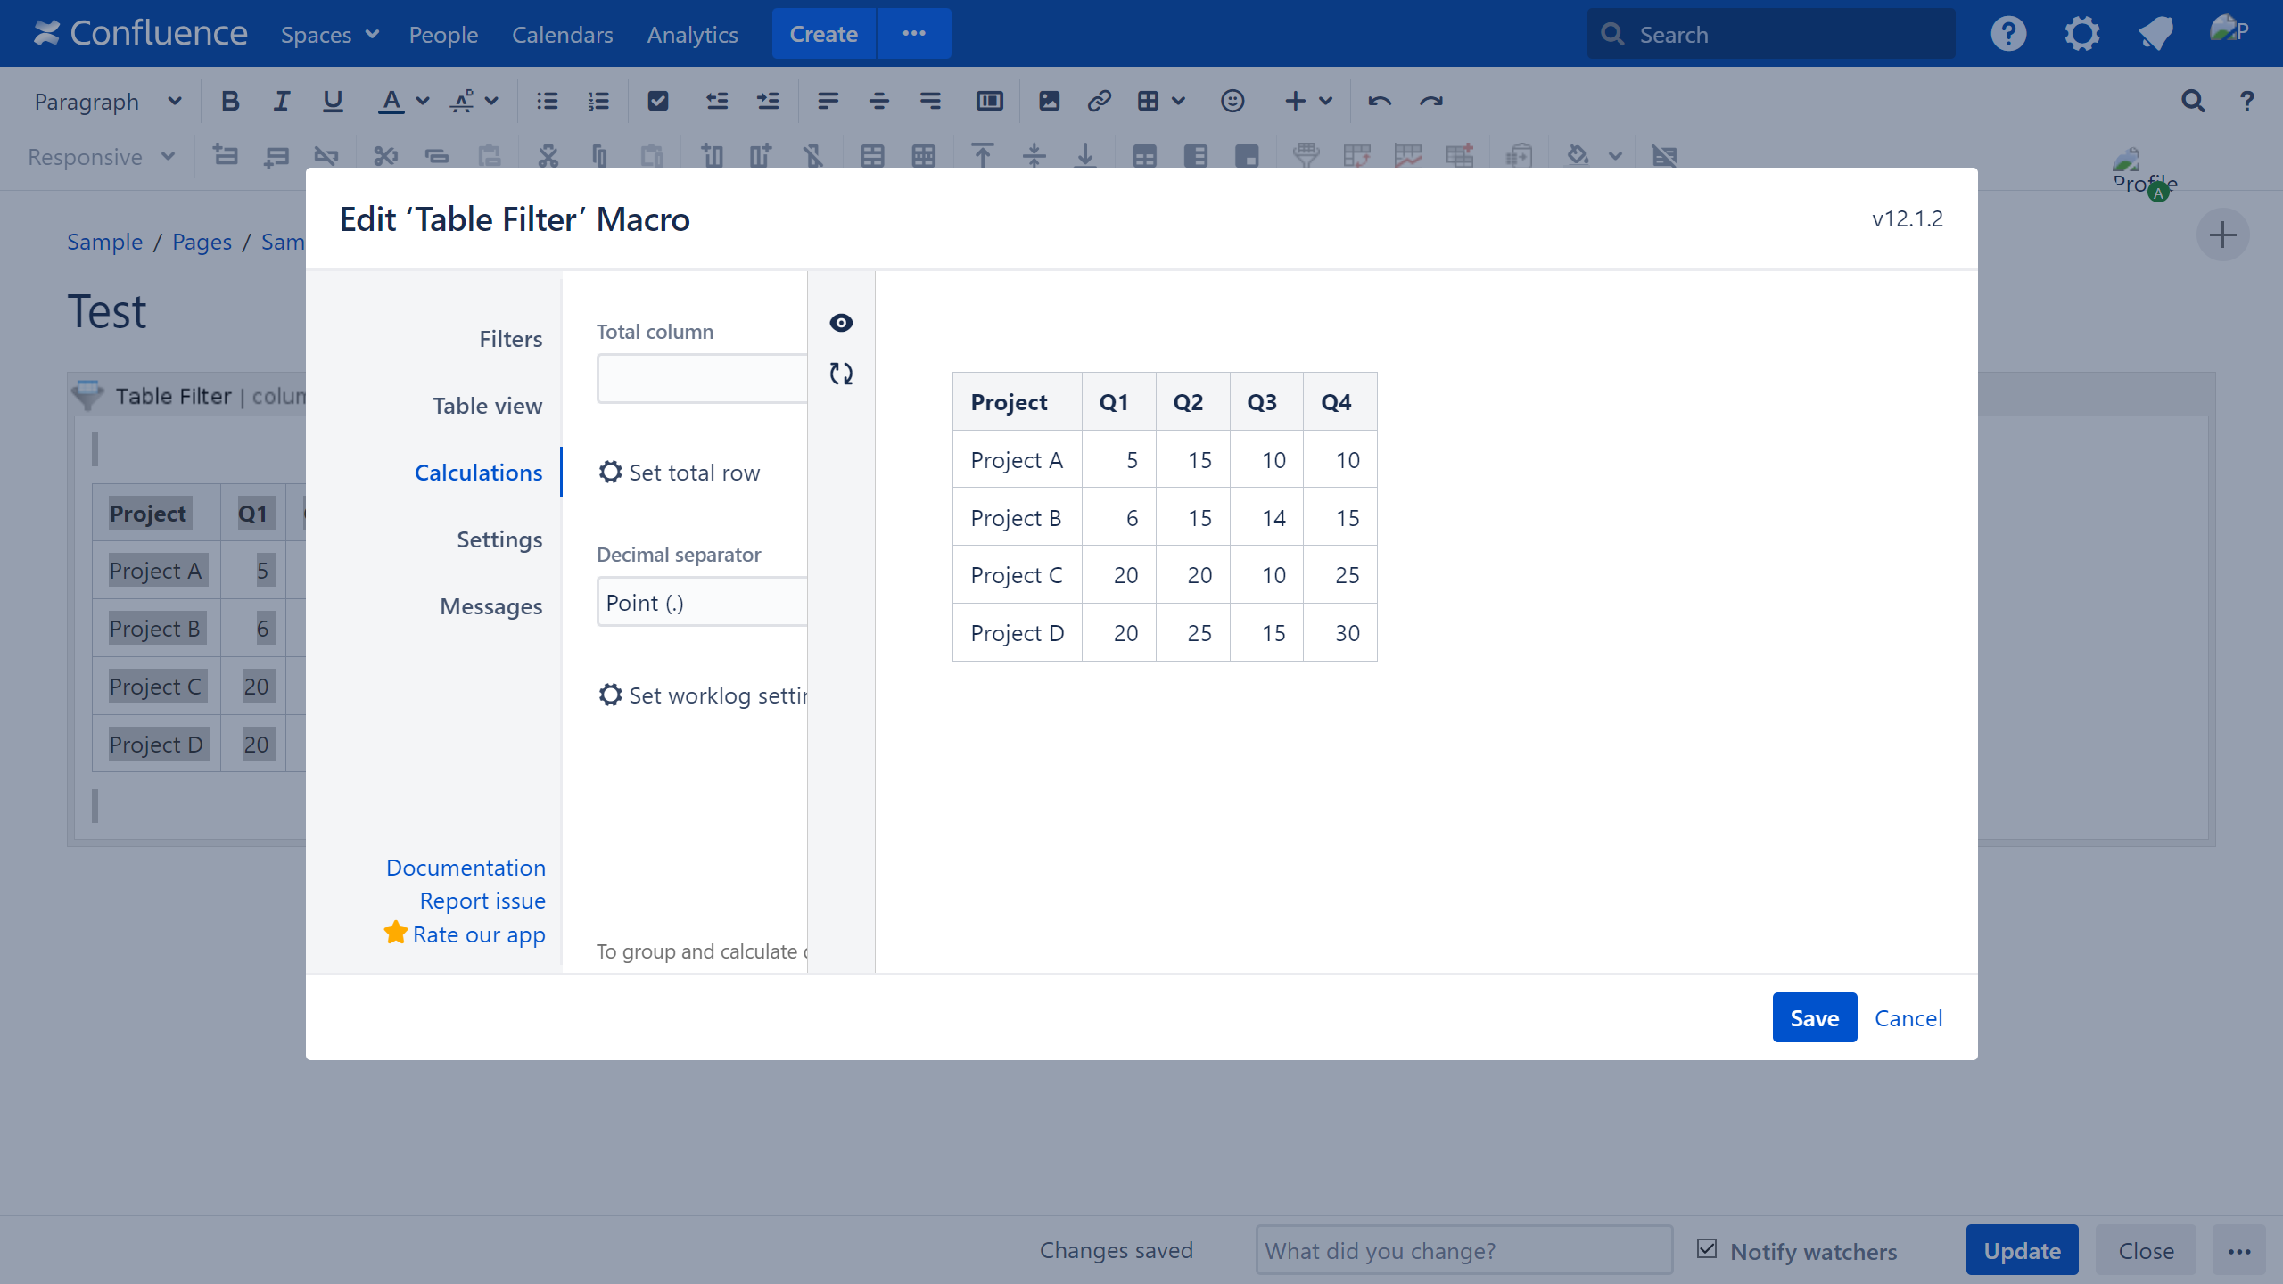The image size is (2283, 1284).
Task: Toggle the Notify watchers checkbox
Action: point(1707,1249)
